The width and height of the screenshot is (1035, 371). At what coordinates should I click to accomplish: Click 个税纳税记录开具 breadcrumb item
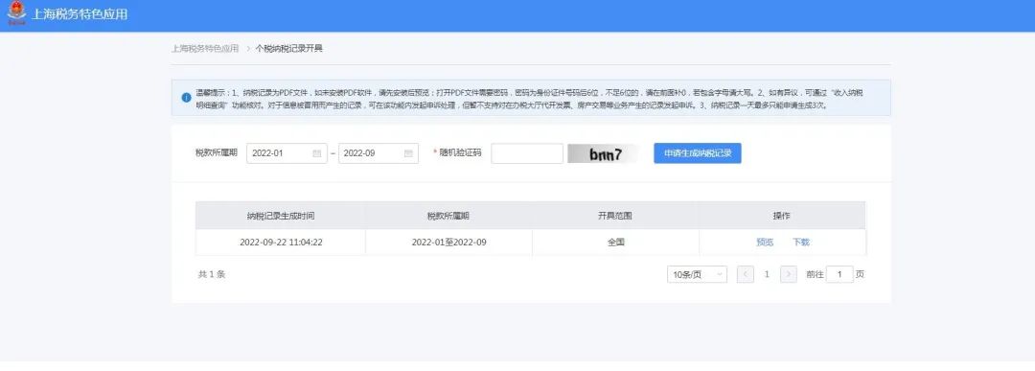click(289, 48)
